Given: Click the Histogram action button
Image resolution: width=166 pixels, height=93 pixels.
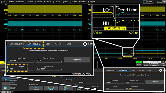Looking at the screenshot, I should point(36,88).
